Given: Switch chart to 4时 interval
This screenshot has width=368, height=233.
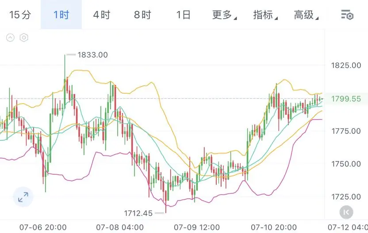Looking at the screenshot, I should pos(102,15).
